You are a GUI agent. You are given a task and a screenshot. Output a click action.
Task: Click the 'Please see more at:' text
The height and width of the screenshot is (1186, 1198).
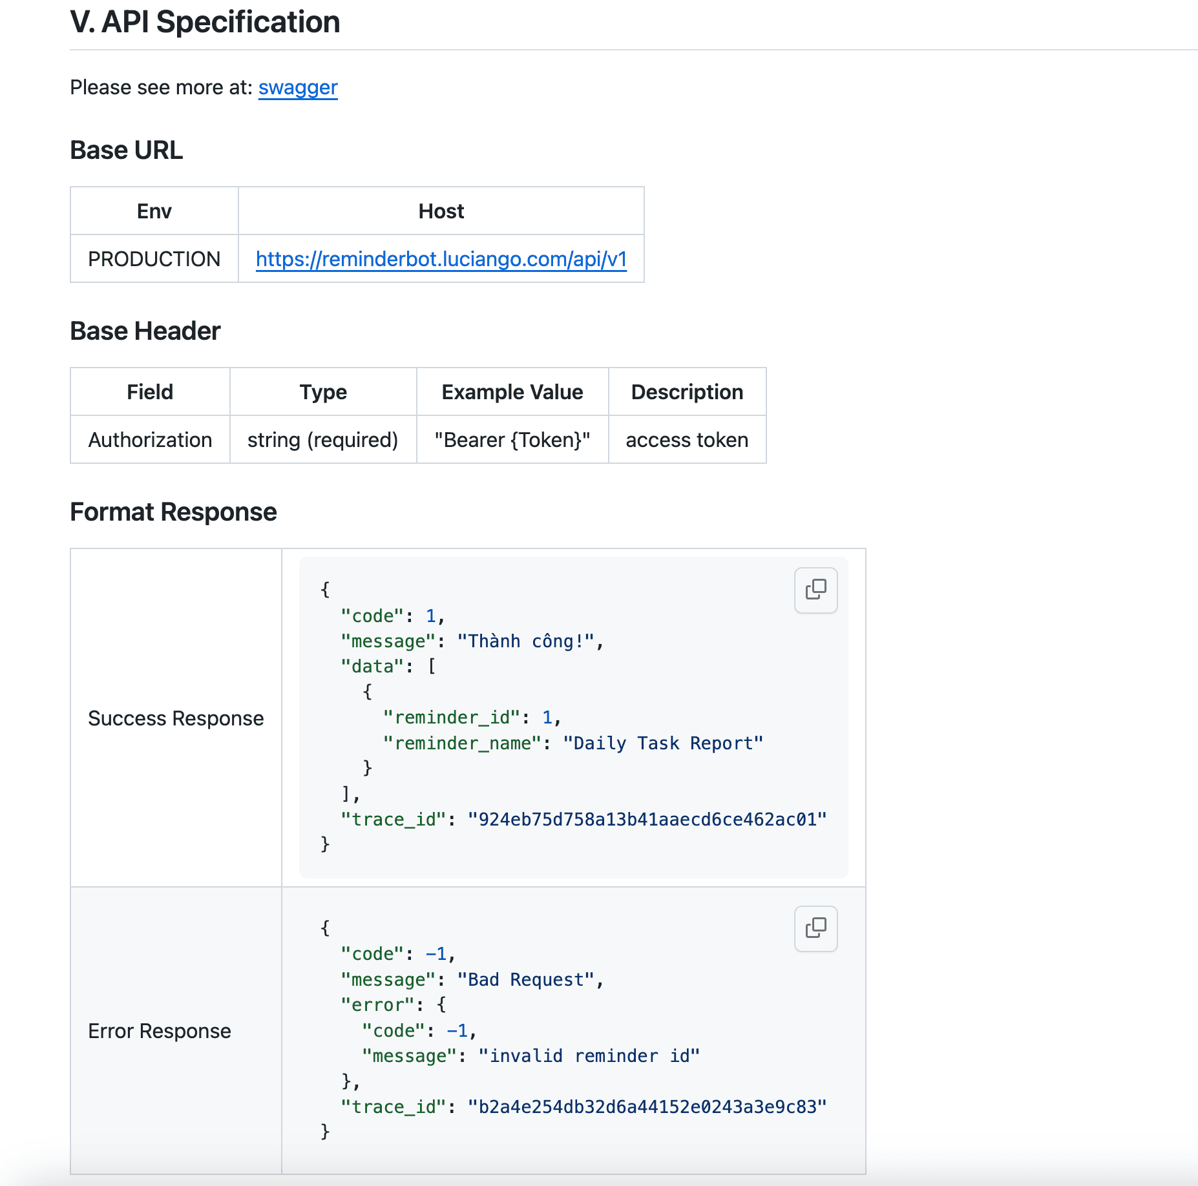161,87
